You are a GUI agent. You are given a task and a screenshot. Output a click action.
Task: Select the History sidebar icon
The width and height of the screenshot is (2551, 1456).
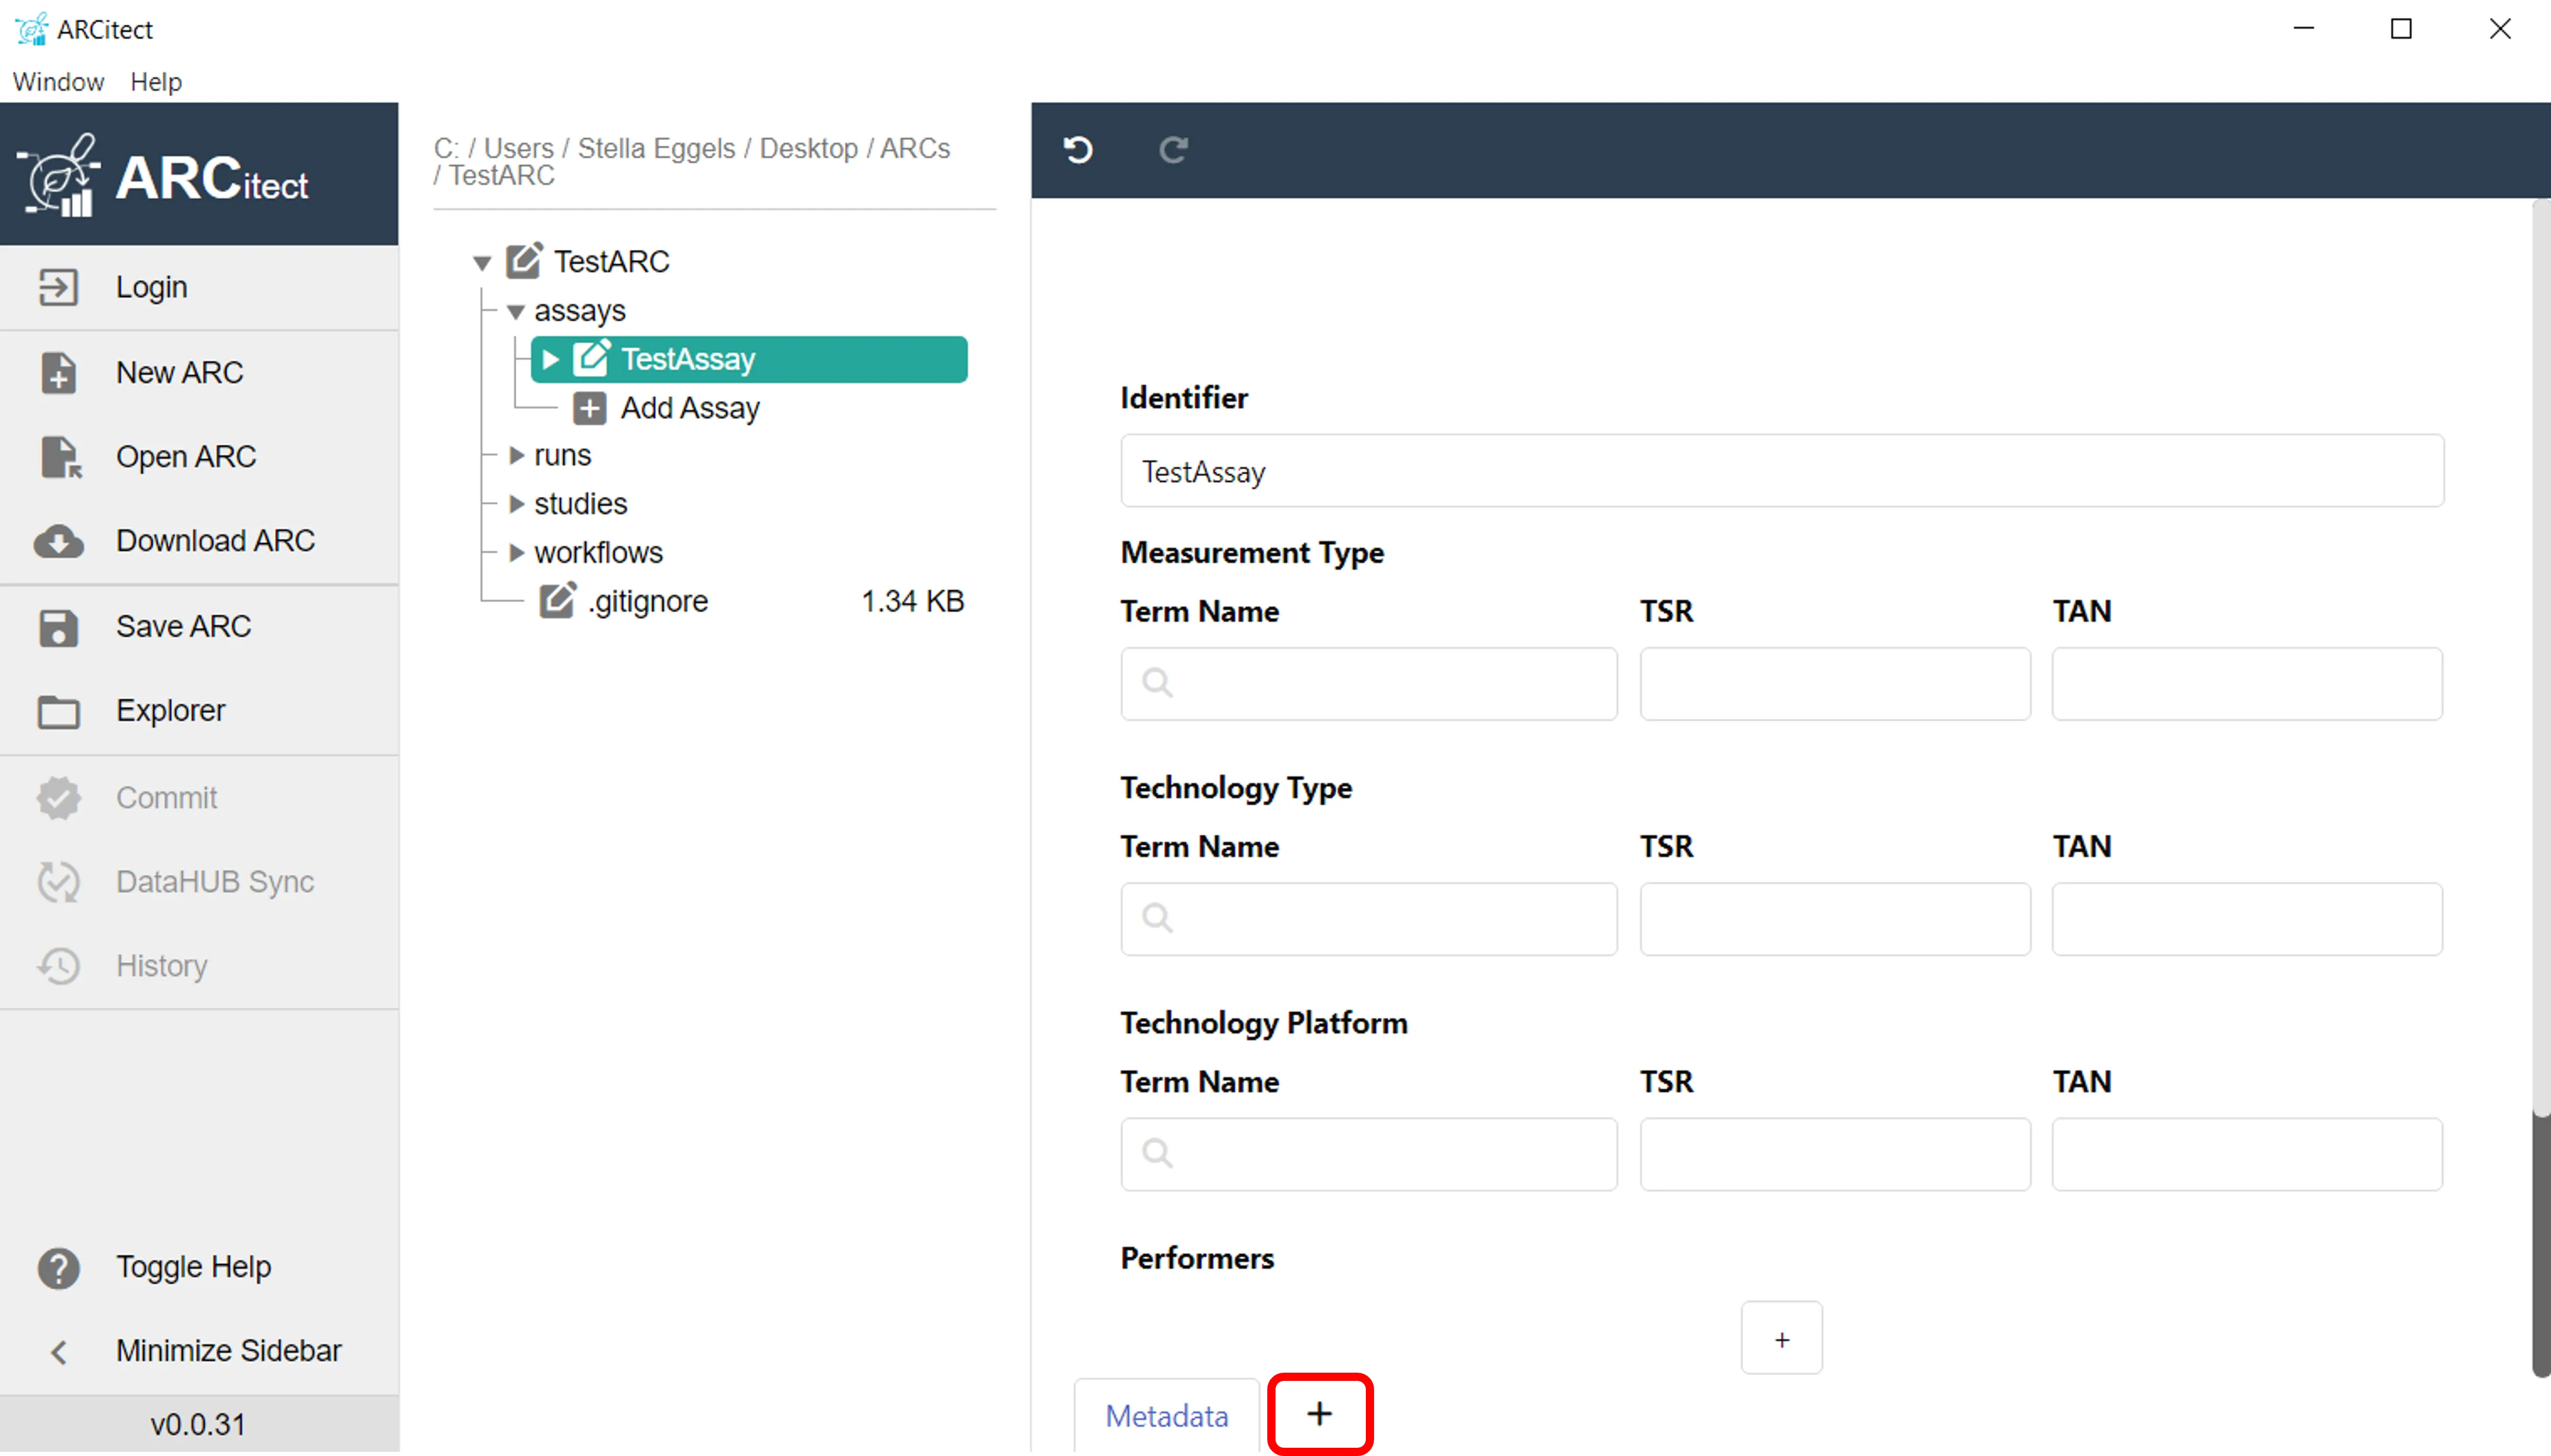pos(58,966)
